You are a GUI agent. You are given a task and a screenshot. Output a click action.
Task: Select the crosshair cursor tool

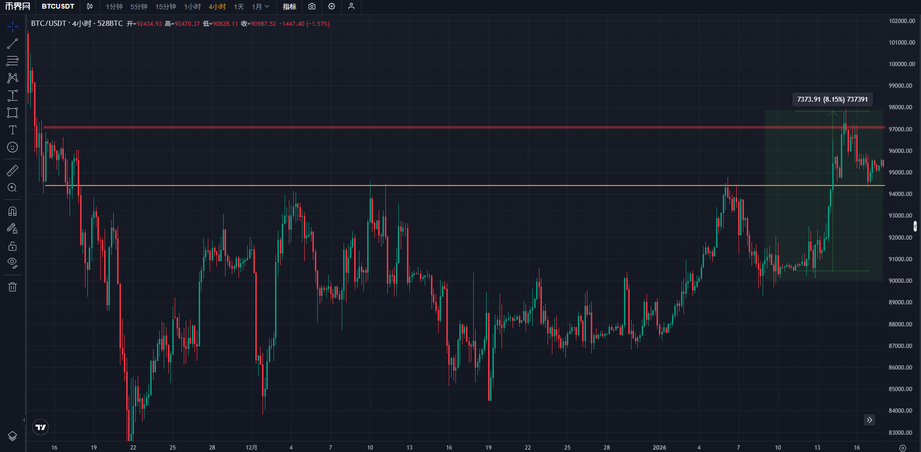tap(12, 26)
